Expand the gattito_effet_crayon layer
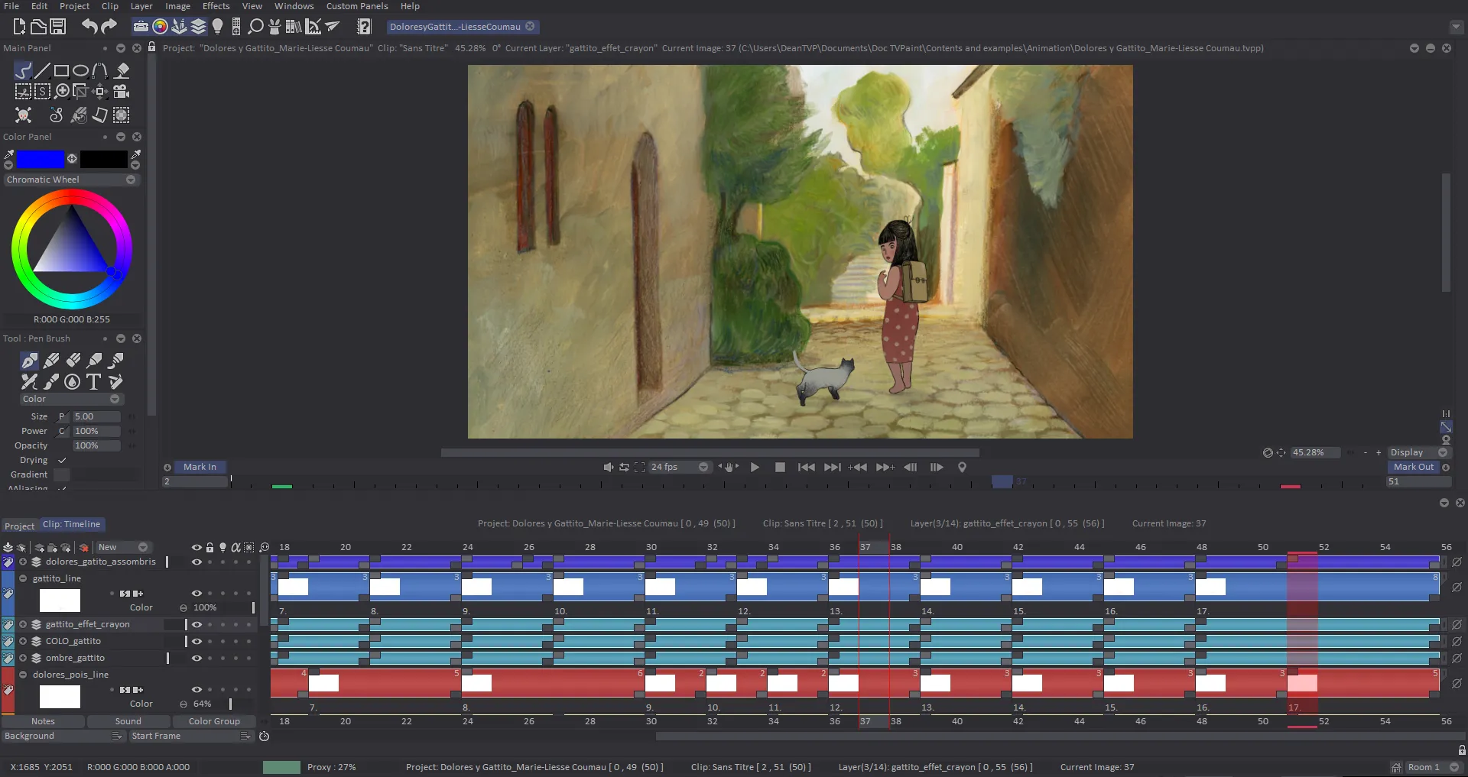This screenshot has width=1468, height=777. 23,624
